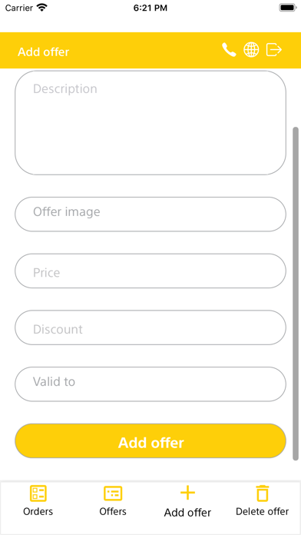Submit with the yellow Add offer button
The image size is (301, 535).
[150, 440]
